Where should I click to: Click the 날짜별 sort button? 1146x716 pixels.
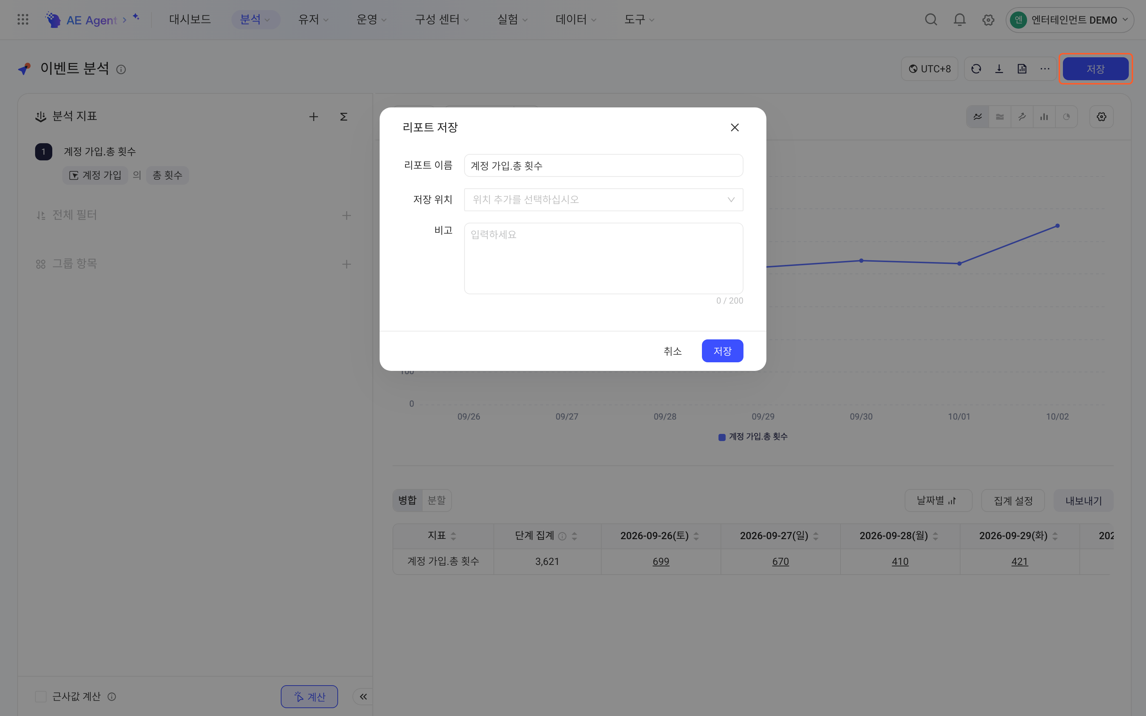click(x=938, y=500)
